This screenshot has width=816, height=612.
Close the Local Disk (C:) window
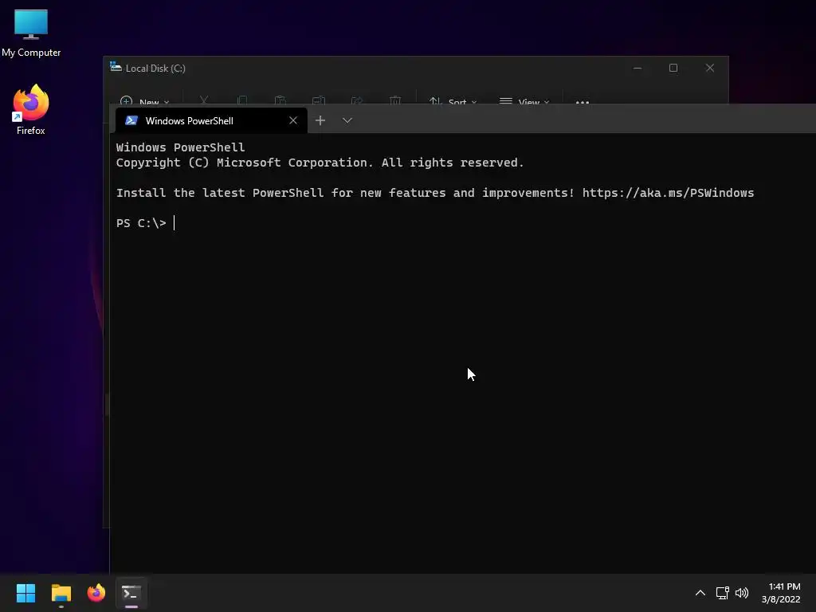click(x=710, y=69)
